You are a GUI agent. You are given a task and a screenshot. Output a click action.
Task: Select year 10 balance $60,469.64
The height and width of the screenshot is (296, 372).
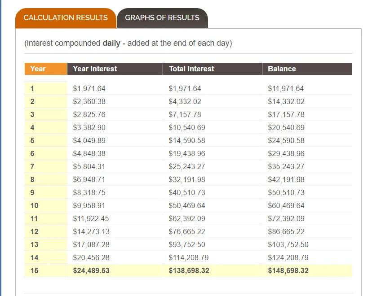tap(286, 205)
